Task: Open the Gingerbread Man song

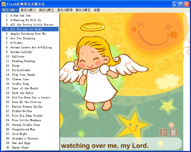Action: [24, 129]
